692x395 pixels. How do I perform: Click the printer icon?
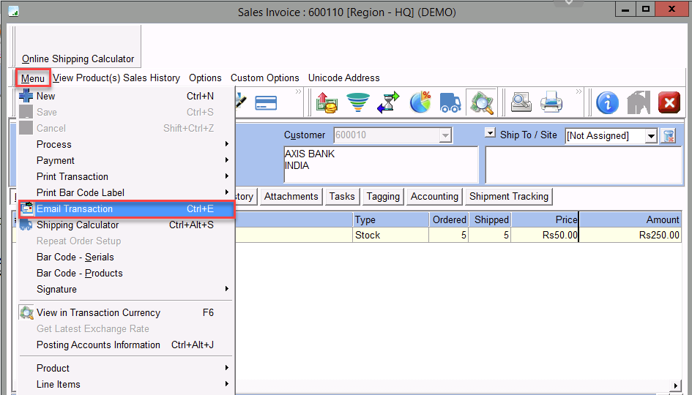(551, 103)
